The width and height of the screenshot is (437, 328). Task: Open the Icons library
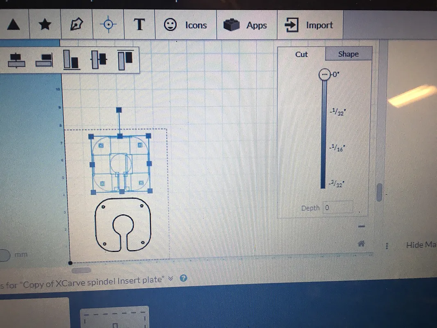[x=186, y=25]
